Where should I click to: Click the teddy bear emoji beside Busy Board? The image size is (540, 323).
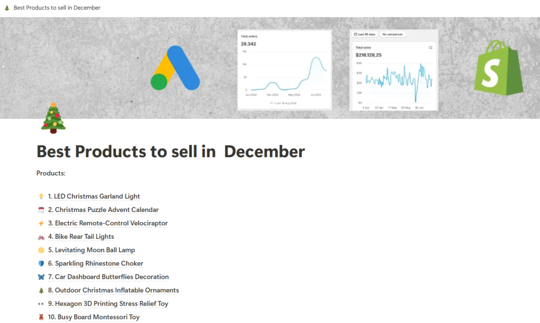click(41, 317)
